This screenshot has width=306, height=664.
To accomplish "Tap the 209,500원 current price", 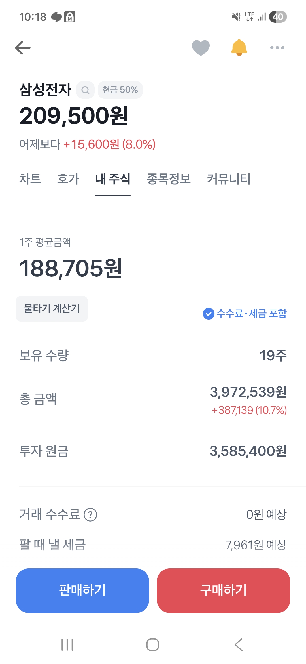I will [74, 116].
